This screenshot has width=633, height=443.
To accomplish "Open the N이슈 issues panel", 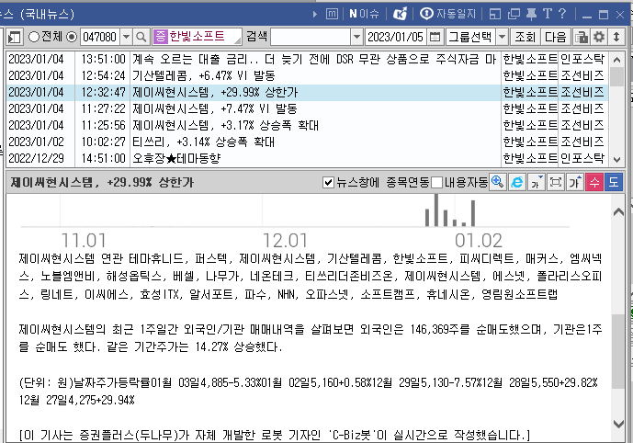I will coord(364,14).
